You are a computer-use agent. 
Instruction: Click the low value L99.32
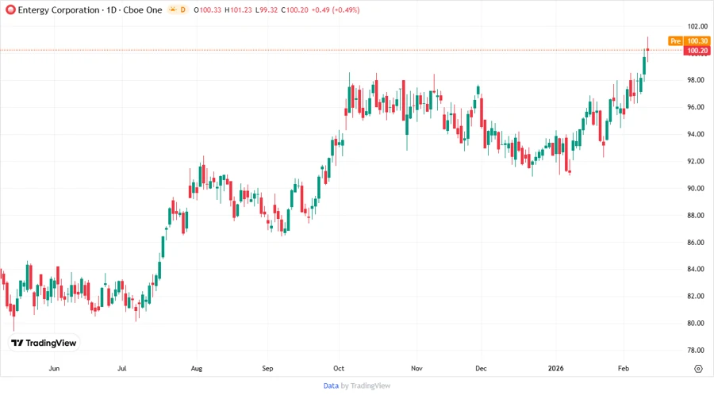[267, 10]
